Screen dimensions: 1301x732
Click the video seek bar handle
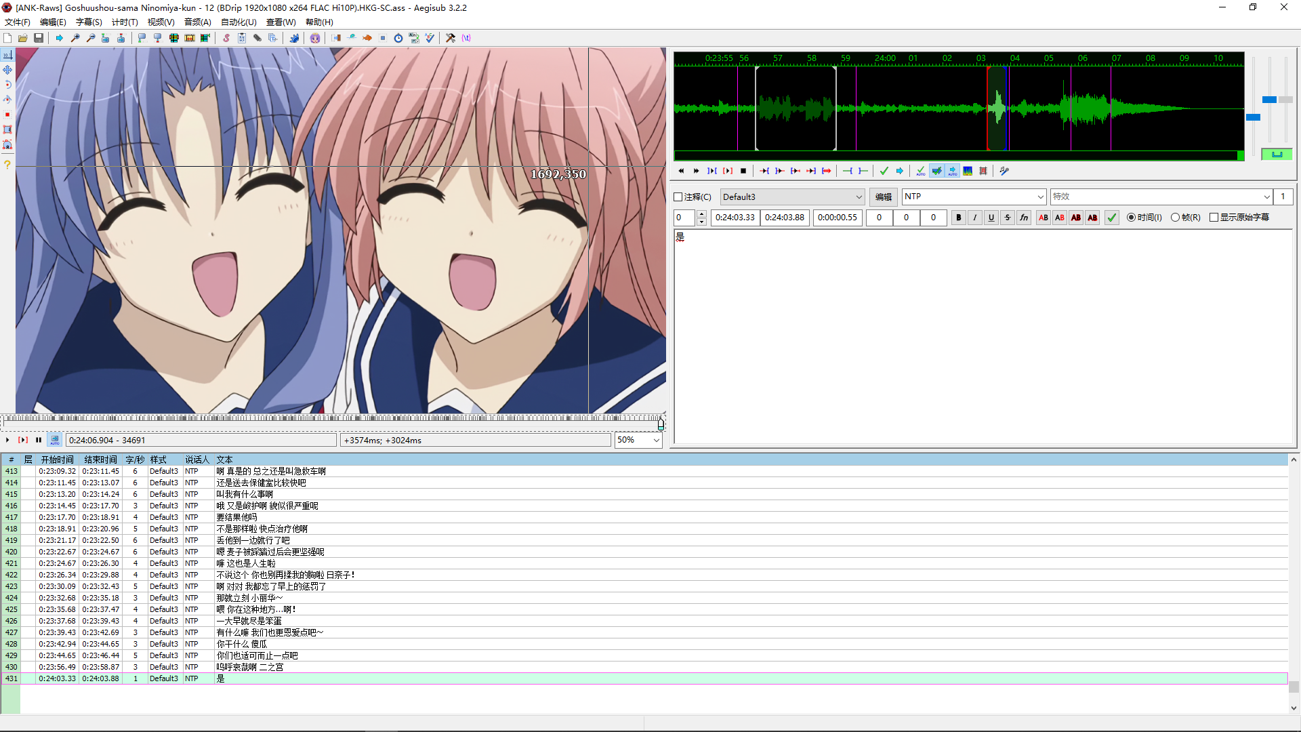[x=661, y=424]
